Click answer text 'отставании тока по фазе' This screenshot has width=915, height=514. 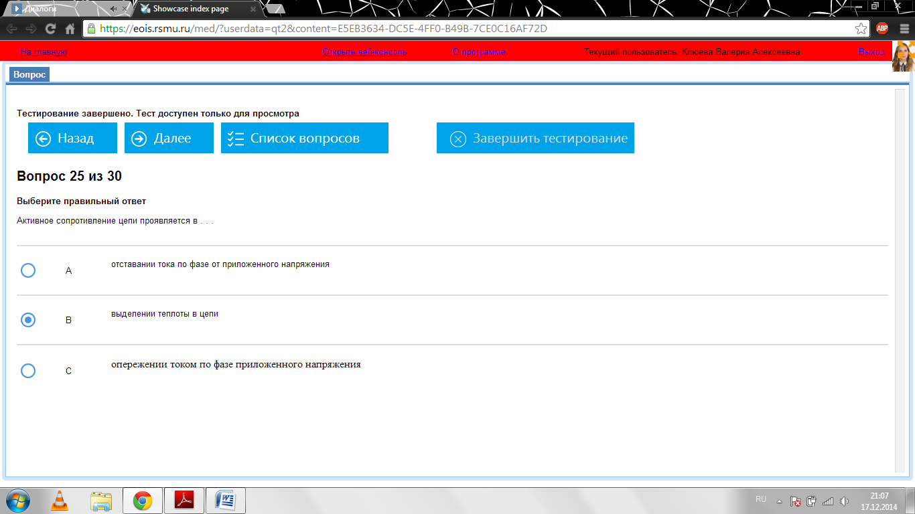(220, 264)
